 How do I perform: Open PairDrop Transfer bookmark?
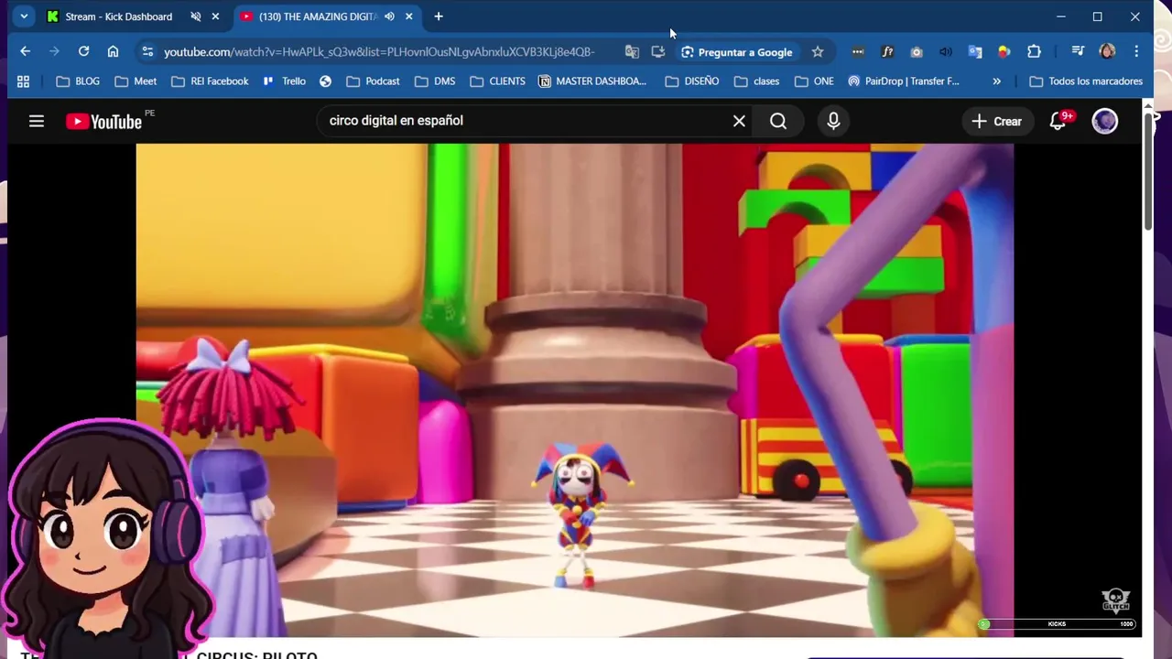(x=903, y=81)
